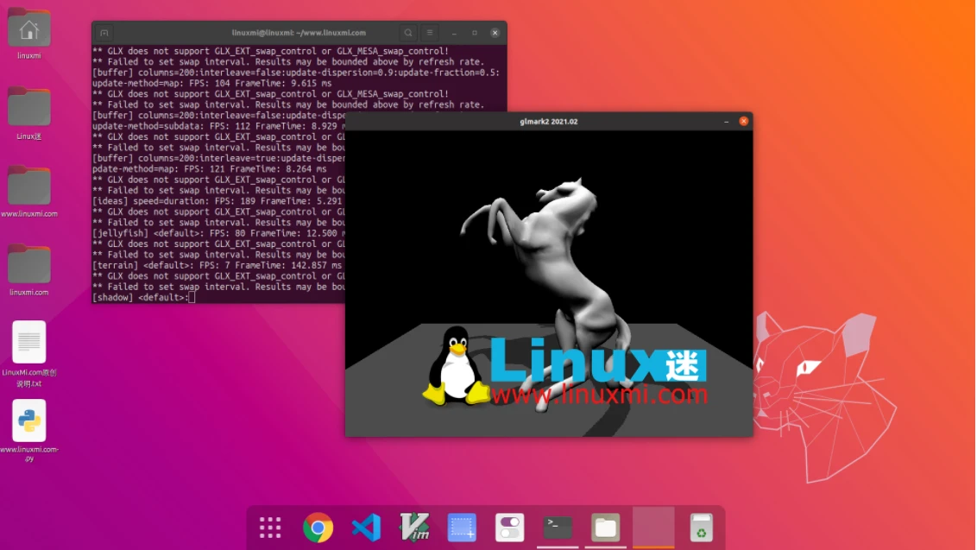
Task: Close the terminal window
Action: click(495, 33)
